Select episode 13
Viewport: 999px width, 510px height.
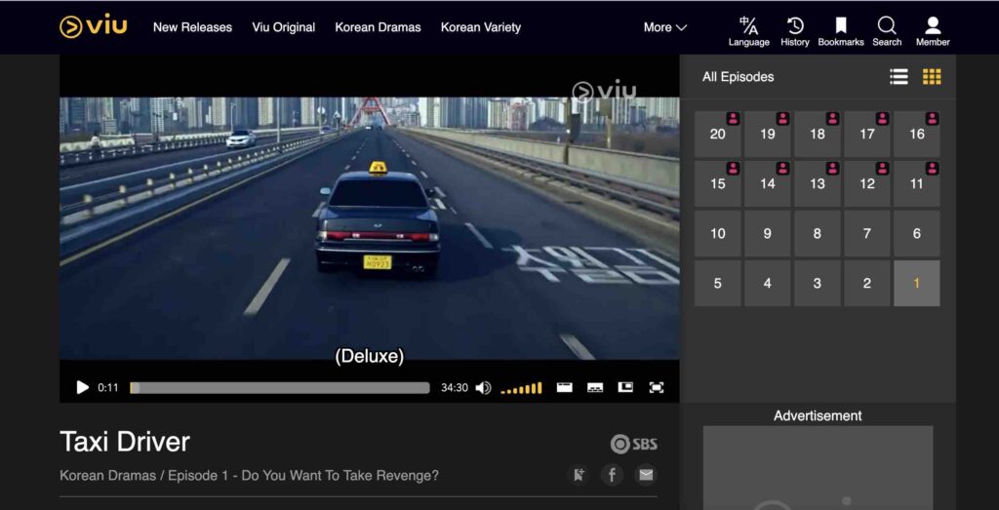(x=817, y=184)
